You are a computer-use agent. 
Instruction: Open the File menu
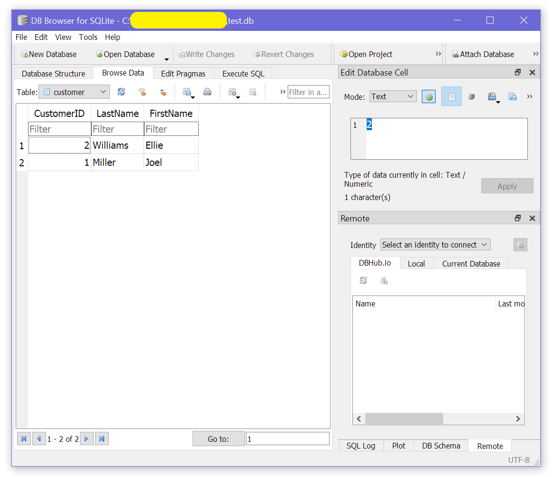coord(21,37)
